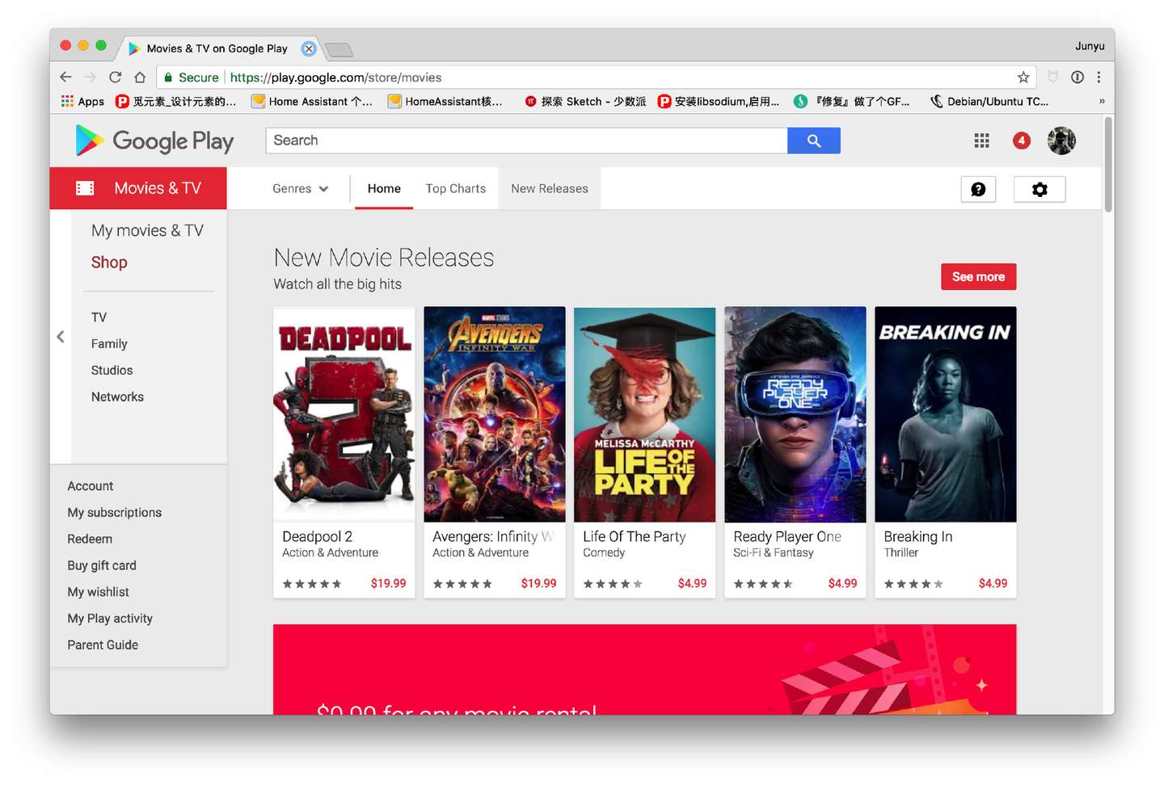Image resolution: width=1164 pixels, height=785 pixels.
Task: Switch to the Top Charts tab
Action: point(456,189)
